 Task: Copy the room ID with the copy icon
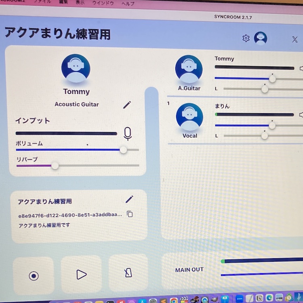click(x=130, y=214)
